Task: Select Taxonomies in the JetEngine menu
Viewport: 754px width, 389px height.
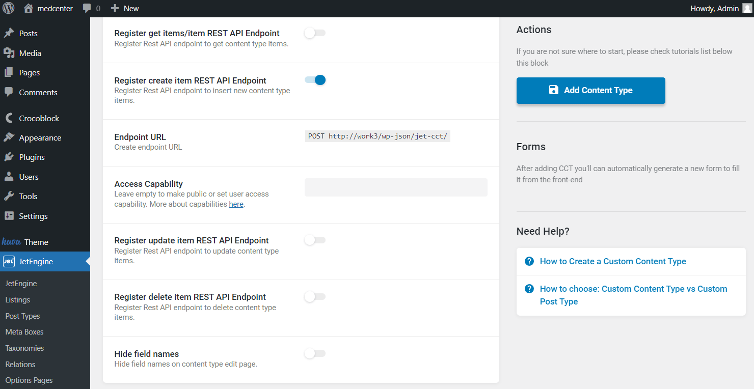Action: [24, 348]
